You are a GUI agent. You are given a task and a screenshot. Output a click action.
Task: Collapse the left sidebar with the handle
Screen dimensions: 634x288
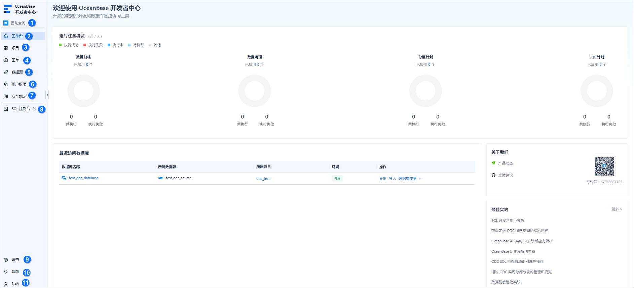tap(47, 95)
